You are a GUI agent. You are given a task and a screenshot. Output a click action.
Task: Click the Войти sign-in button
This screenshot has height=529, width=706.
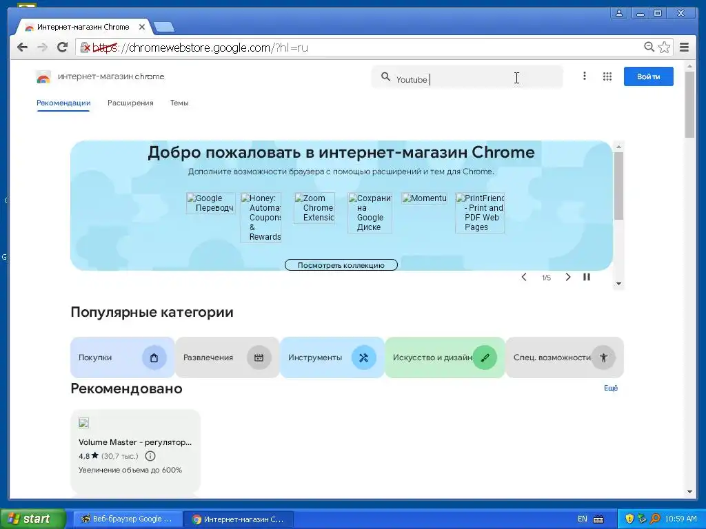648,76
